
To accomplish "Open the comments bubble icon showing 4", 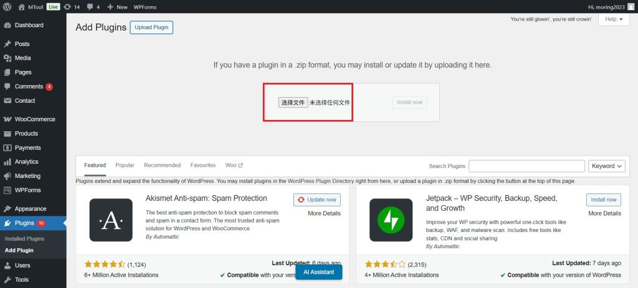I will tap(90, 7).
